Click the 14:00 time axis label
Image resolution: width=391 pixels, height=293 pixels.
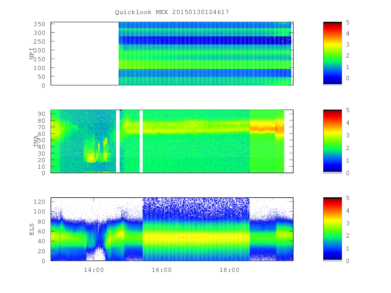pyautogui.click(x=94, y=270)
